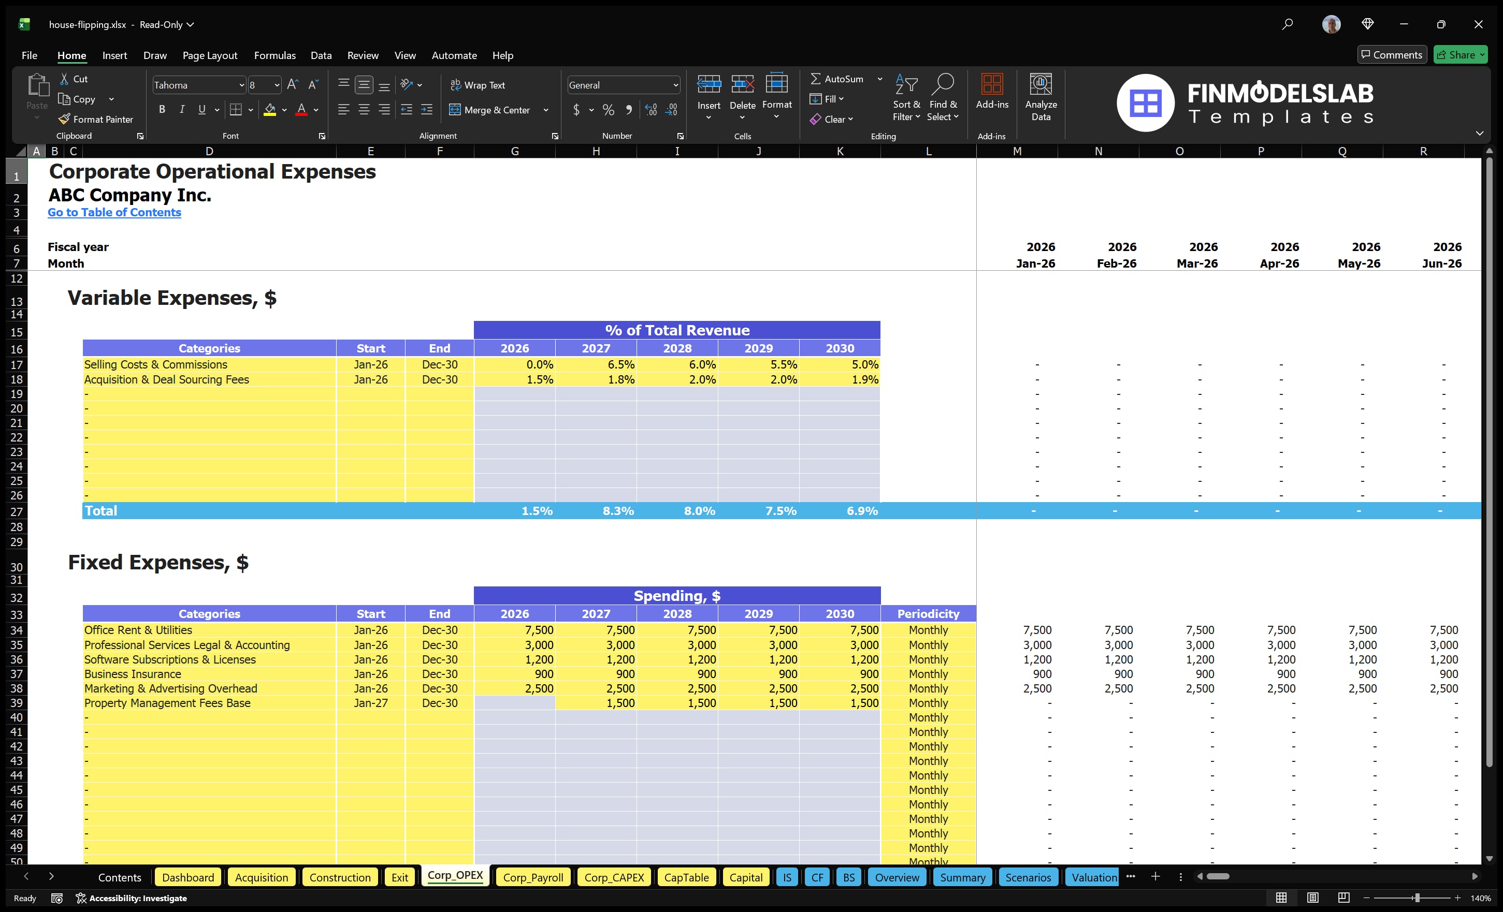Viewport: 1503px width, 912px height.
Task: Click the Cut scissors icon
Action: 64,79
